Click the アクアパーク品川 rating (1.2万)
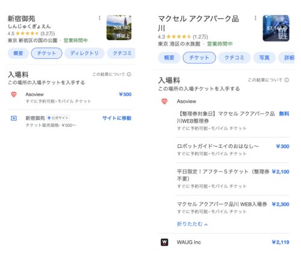 (183, 37)
